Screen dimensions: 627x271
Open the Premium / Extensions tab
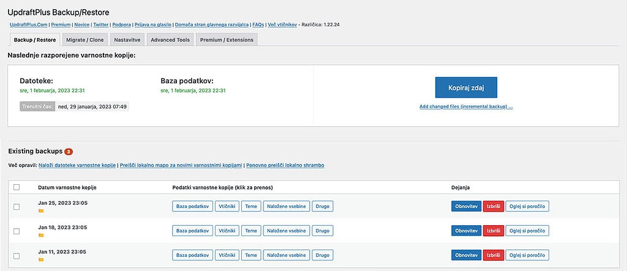[x=227, y=40]
